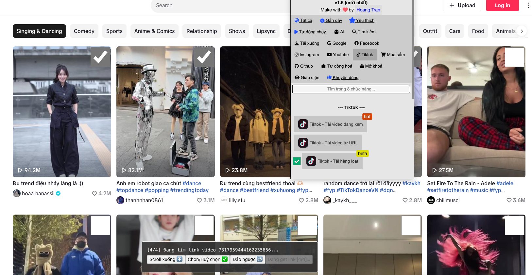The image size is (532, 275).
Task: Select the Sports category chip
Action: point(114,31)
